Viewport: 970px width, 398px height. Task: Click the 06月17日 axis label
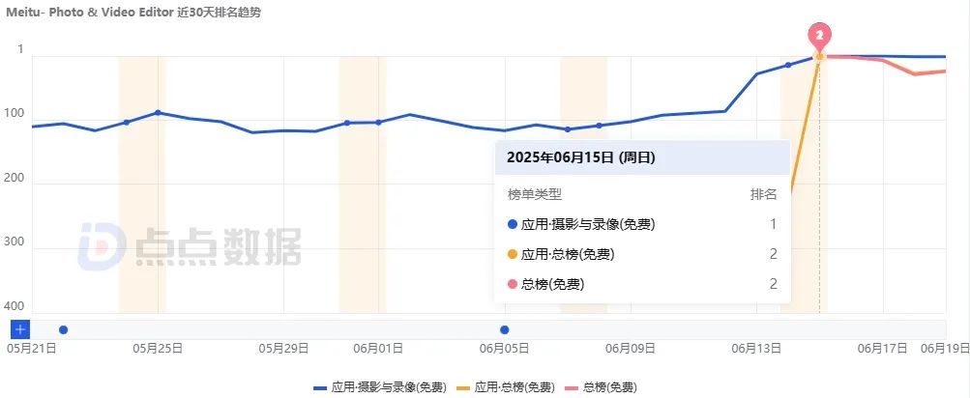882,349
